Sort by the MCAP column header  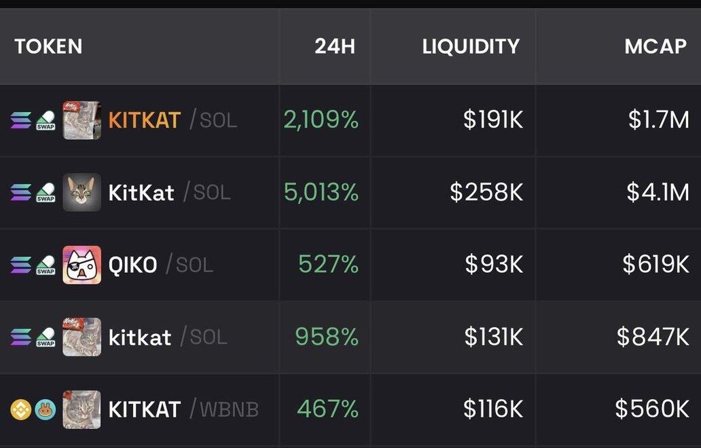655,46
